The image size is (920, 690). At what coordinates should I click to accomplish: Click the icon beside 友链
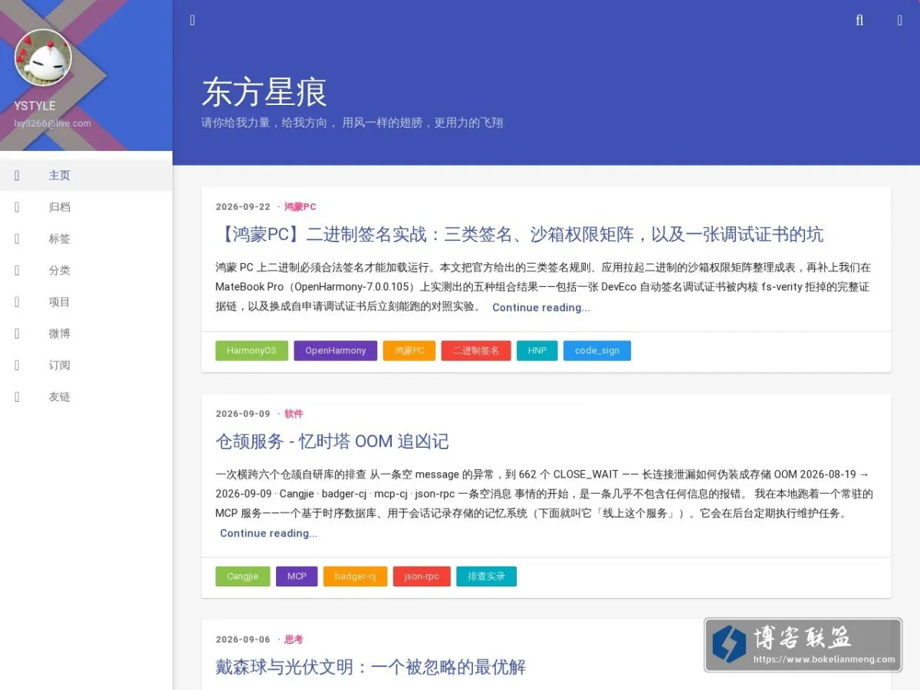point(17,396)
